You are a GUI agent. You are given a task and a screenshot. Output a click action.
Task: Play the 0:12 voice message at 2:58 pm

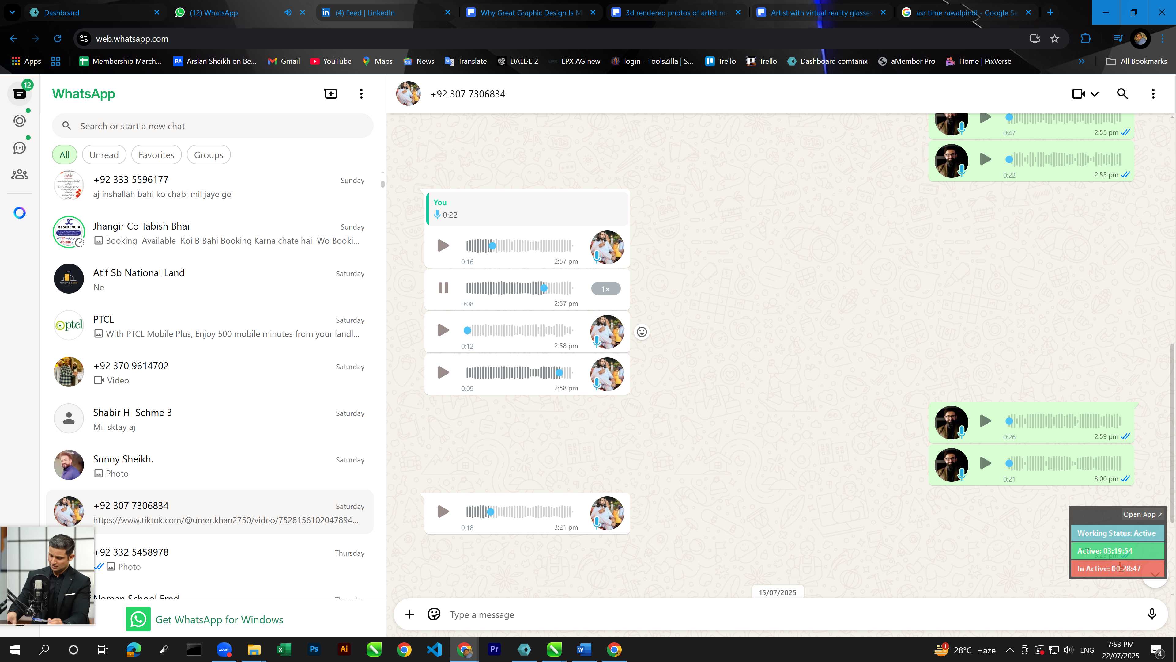click(x=443, y=330)
